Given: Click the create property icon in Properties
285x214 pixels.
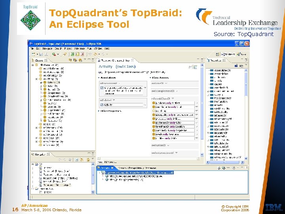Looking at the screenshot, I should [236, 66].
